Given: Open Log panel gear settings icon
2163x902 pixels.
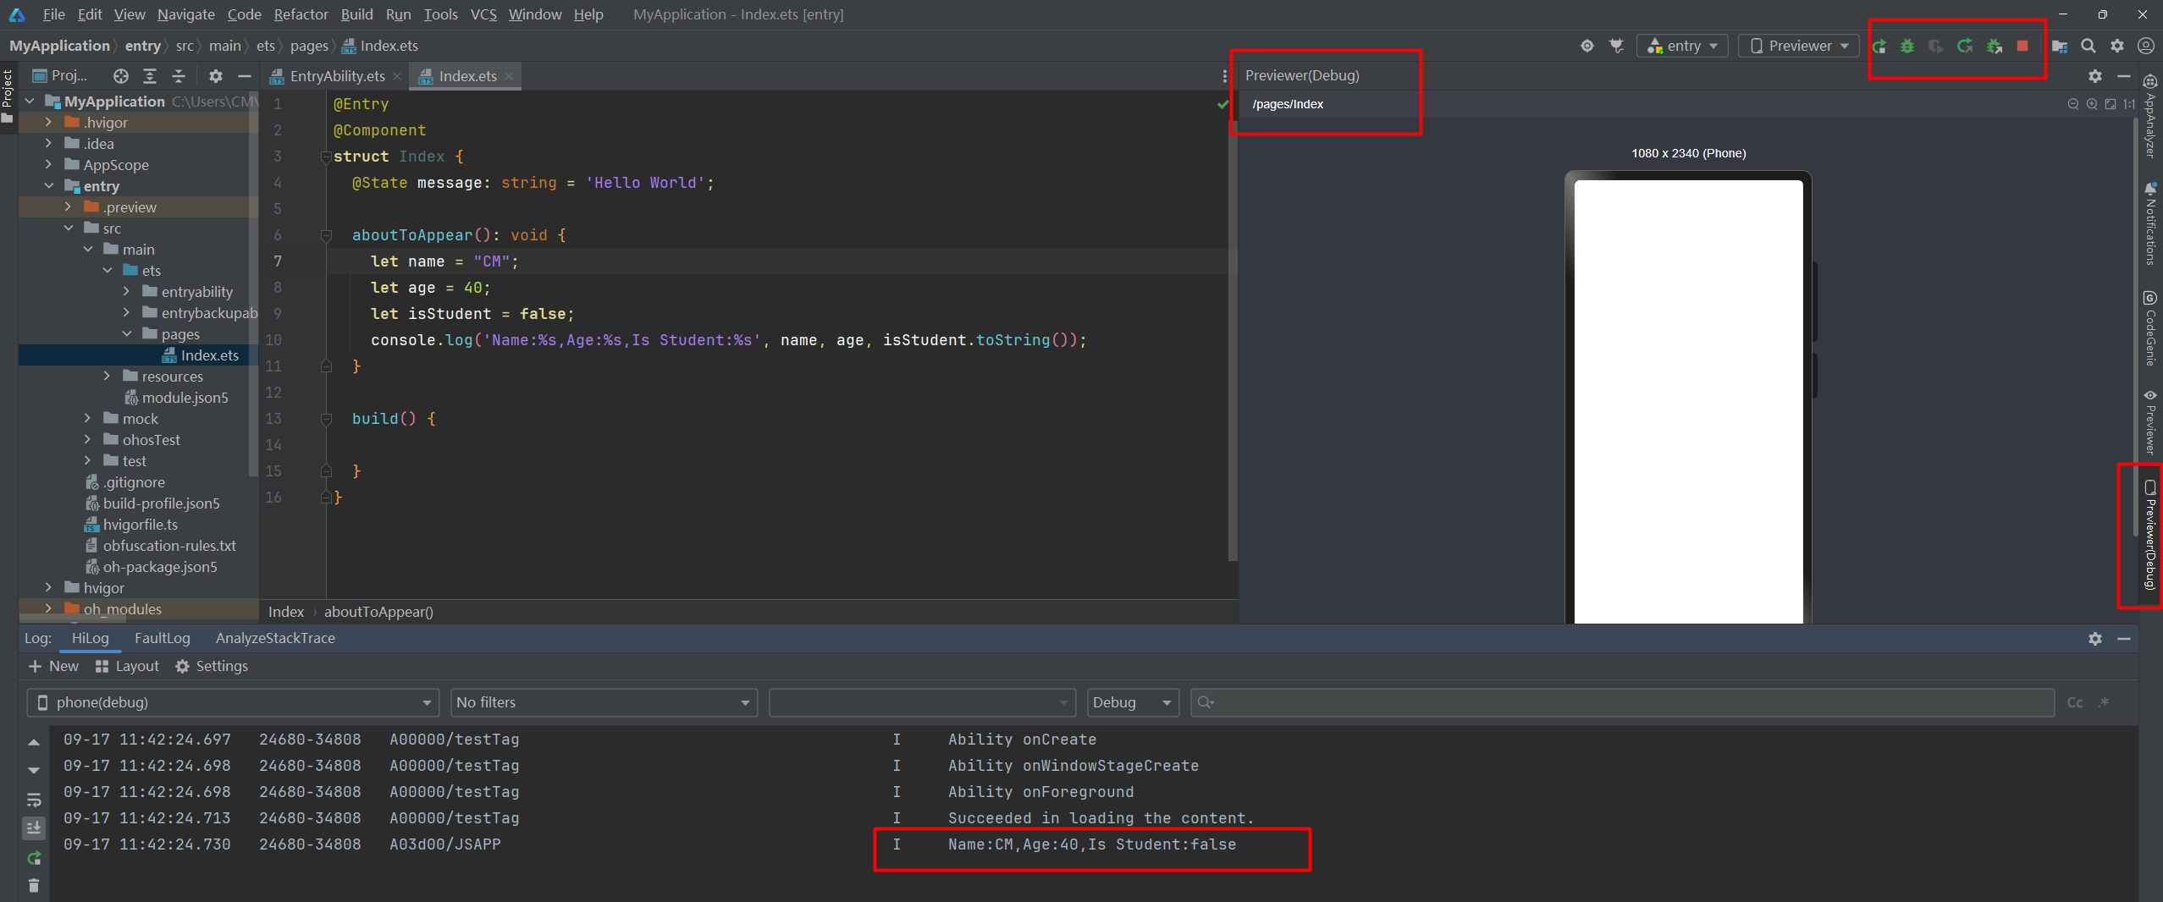Looking at the screenshot, I should click(2095, 639).
